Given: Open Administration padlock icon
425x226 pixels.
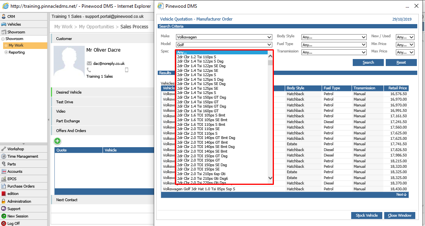Looking at the screenshot, I should pos(4,201).
